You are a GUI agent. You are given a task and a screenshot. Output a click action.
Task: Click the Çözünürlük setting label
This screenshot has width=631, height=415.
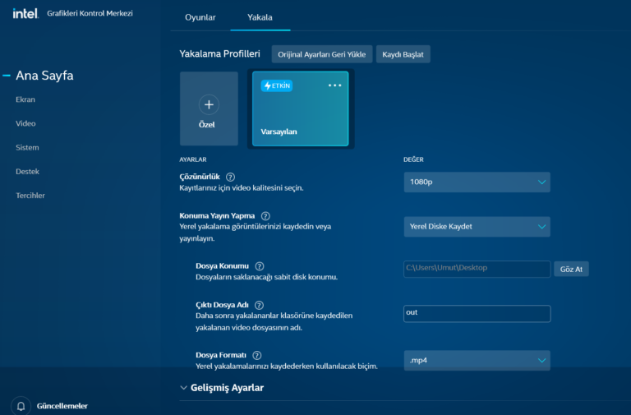200,177
